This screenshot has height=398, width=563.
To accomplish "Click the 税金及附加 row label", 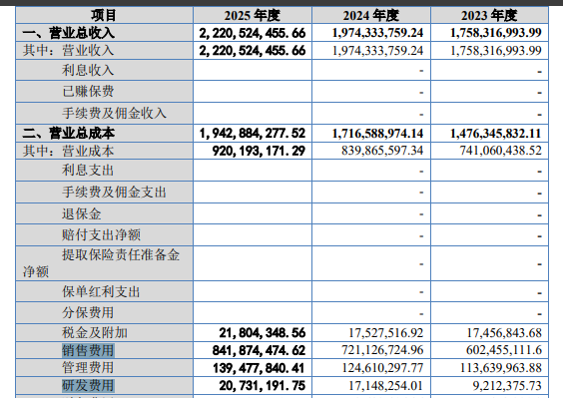I will point(95,333).
